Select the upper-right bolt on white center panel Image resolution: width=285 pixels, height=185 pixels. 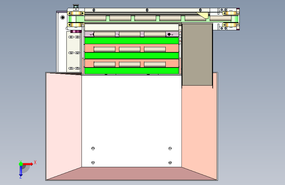(x=170, y=148)
